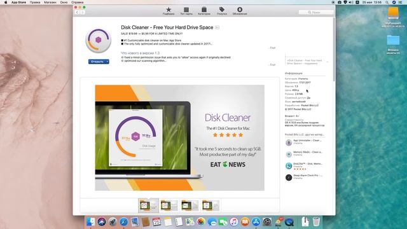Viewport: 407px width, 229px height.
Task: Click the date and time in the menu bar
Action: [372, 3]
